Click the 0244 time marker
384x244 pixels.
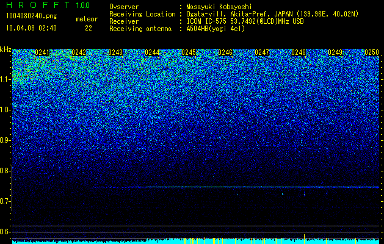coord(152,52)
